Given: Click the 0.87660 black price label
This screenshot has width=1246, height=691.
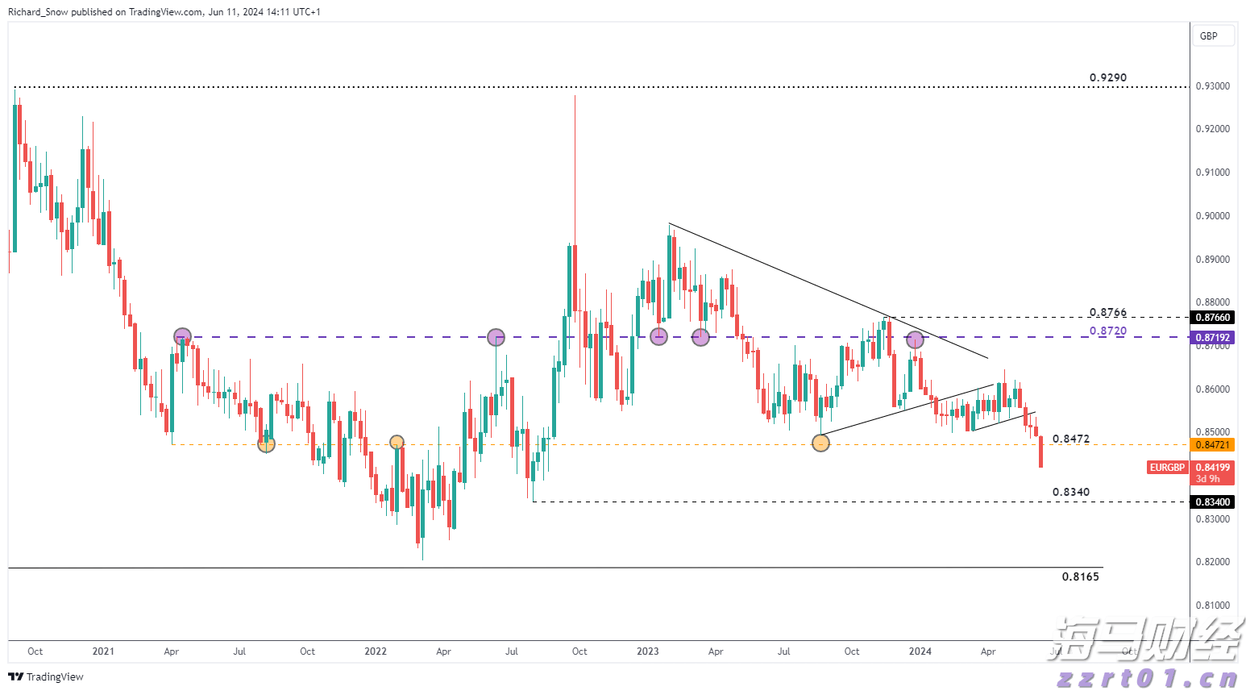Looking at the screenshot, I should click(1212, 318).
